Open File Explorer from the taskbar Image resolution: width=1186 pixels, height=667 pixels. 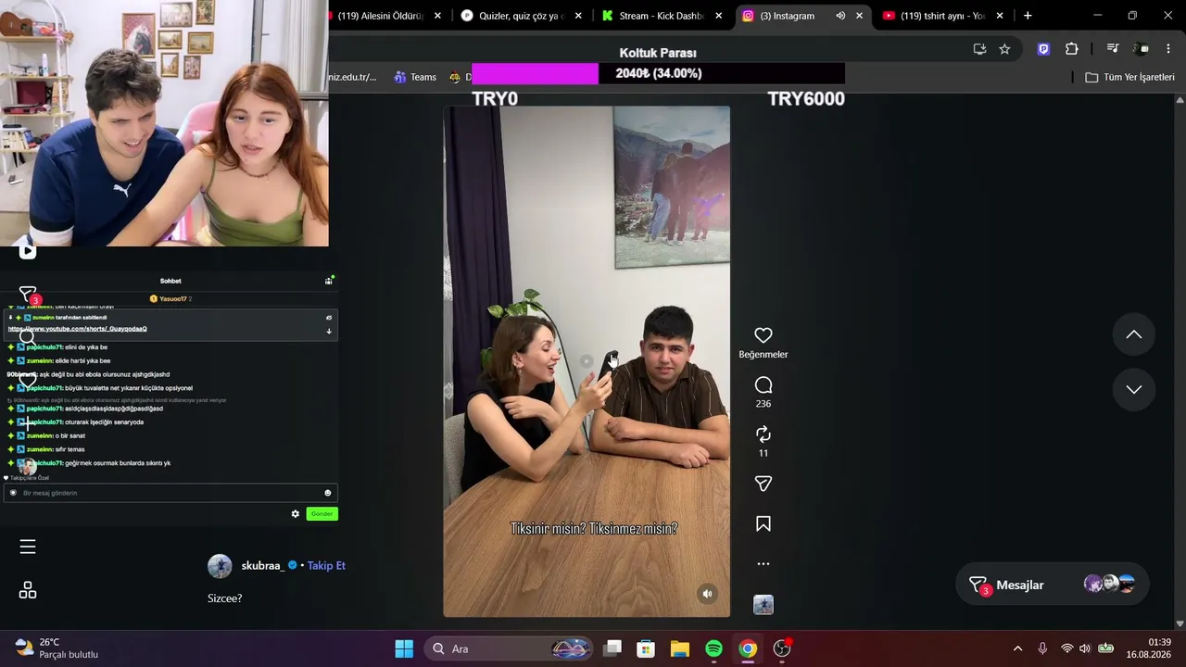(x=680, y=648)
